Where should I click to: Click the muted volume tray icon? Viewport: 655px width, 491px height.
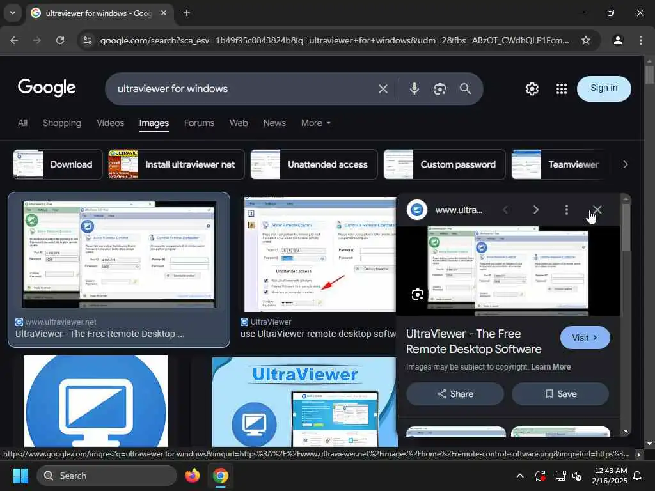(577, 476)
